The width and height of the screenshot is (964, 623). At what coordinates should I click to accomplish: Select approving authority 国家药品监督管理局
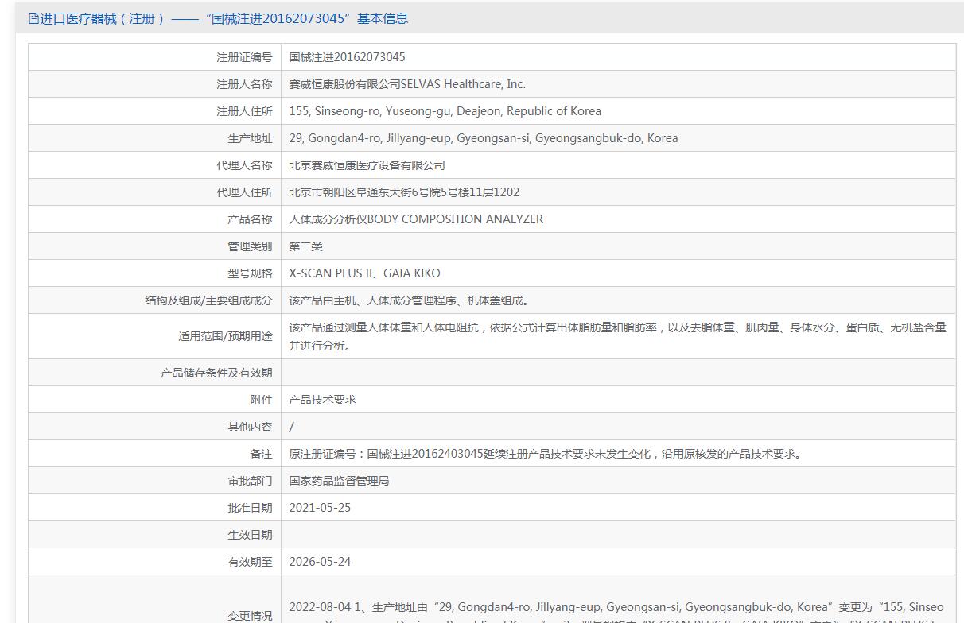pos(339,481)
